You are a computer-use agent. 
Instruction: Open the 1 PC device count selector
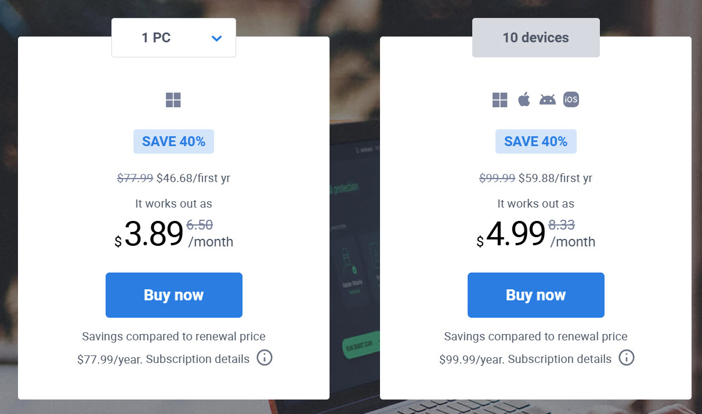(x=173, y=38)
